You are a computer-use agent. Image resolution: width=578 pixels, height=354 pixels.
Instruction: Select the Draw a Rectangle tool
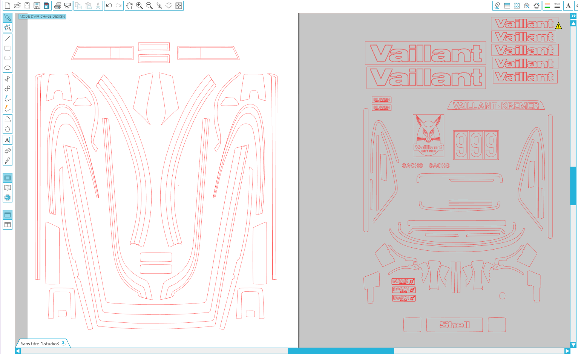pos(8,48)
